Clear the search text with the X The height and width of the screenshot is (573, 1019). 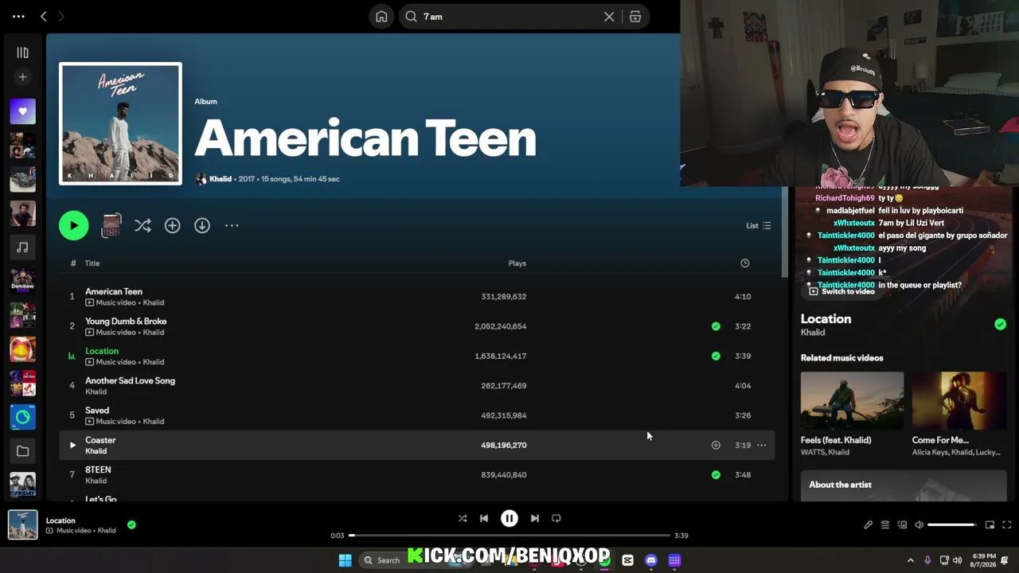[x=609, y=17]
